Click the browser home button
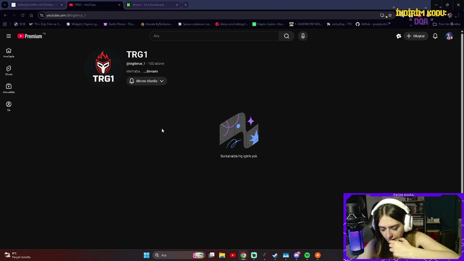 (x=31, y=15)
